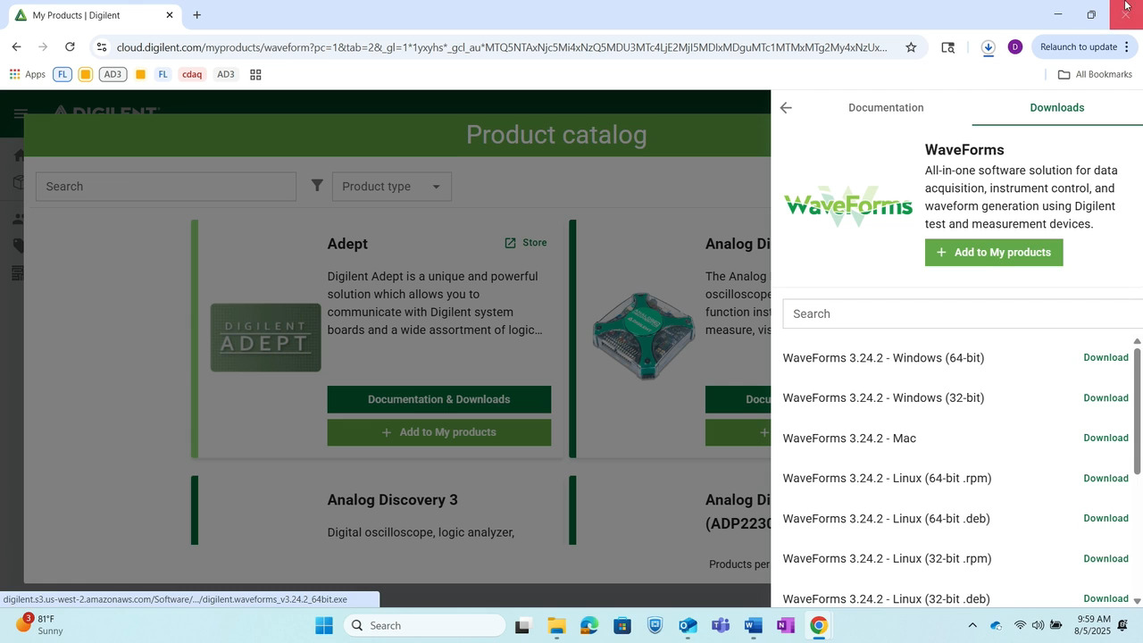The width and height of the screenshot is (1143, 643).
Task: Open Task View from taskbar
Action: point(523,625)
